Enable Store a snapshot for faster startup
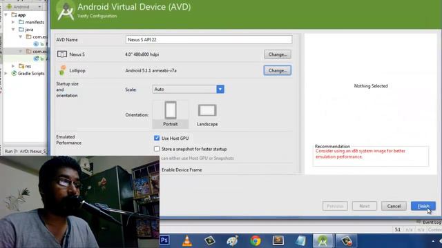The height and width of the screenshot is (248, 442). (157, 149)
